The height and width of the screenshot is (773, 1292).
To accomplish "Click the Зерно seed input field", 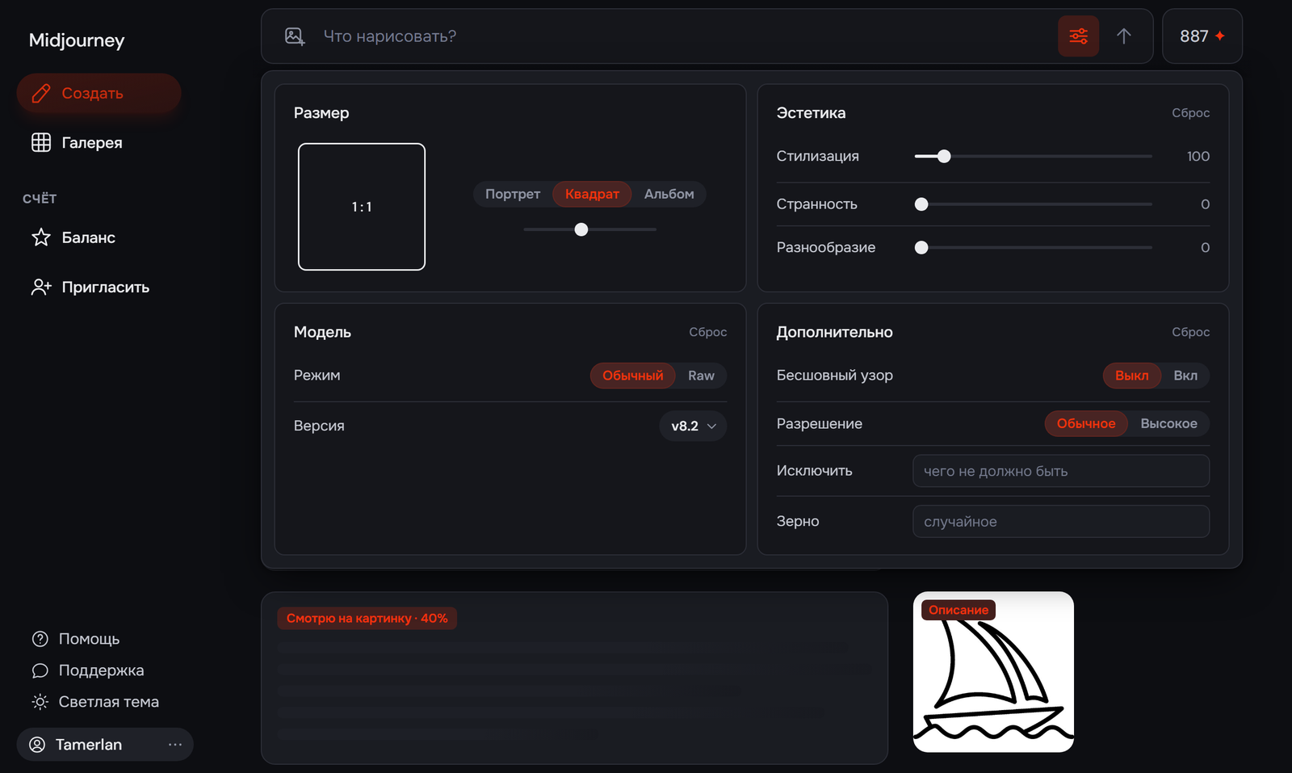I will pyautogui.click(x=1061, y=522).
